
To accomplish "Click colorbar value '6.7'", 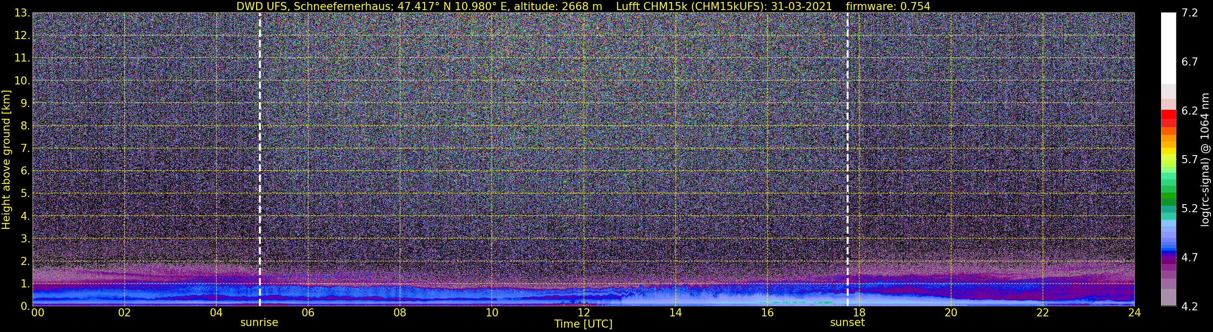I will point(1190,62).
